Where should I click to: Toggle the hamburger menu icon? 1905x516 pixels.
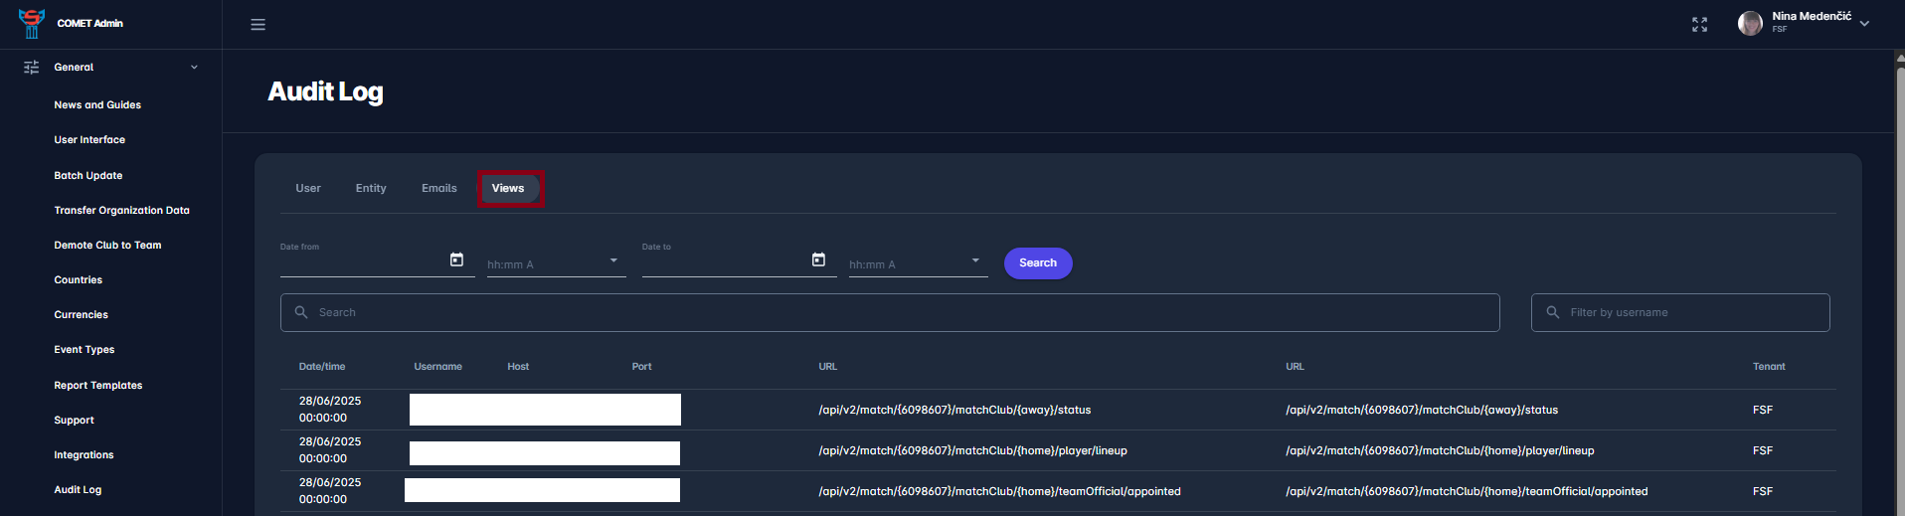pos(258,25)
